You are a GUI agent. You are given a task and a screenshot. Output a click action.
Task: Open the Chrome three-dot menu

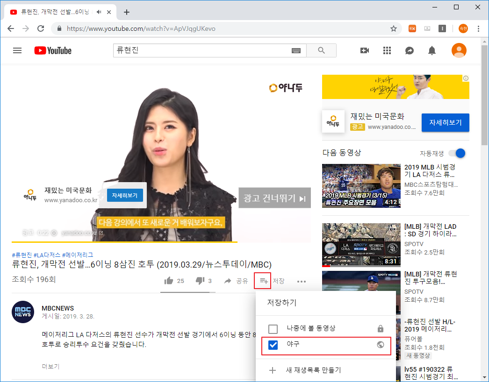478,28
